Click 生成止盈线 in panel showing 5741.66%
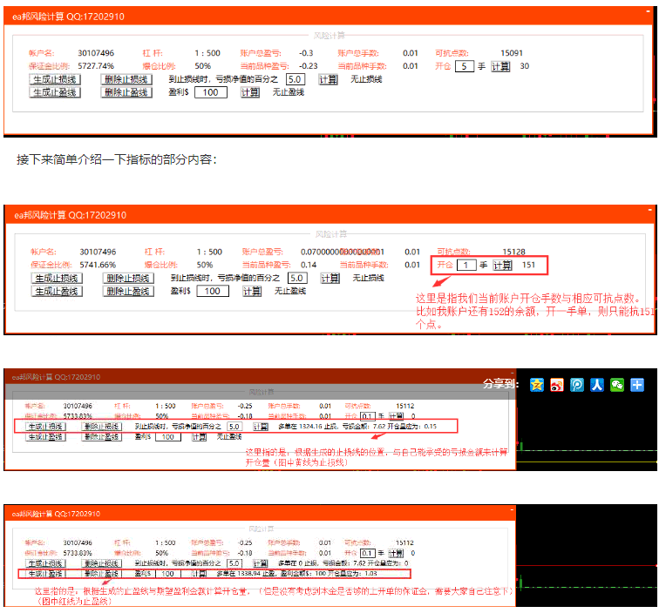The width and height of the screenshot is (666, 613). coord(57,291)
